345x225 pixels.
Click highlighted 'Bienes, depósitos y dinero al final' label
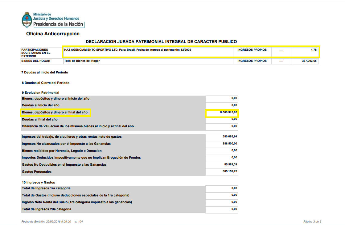pyautogui.click(x=55, y=112)
